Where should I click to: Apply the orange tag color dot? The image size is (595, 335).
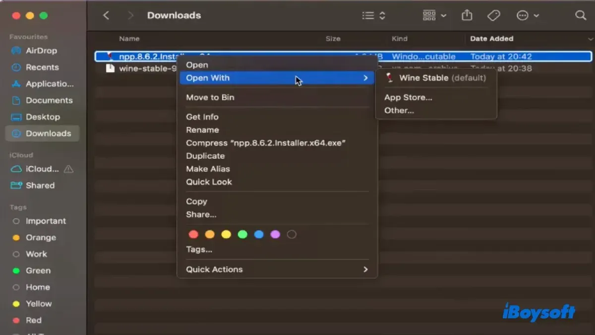point(210,234)
